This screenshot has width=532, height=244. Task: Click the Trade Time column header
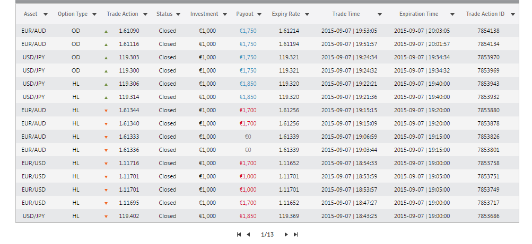tap(346, 14)
